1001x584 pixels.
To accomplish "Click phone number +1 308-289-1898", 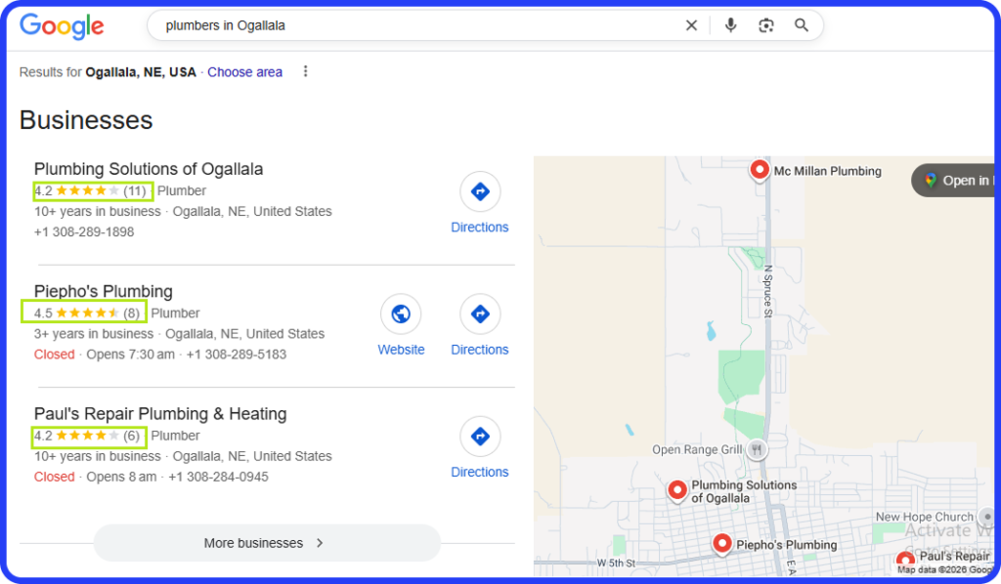I will 84,232.
